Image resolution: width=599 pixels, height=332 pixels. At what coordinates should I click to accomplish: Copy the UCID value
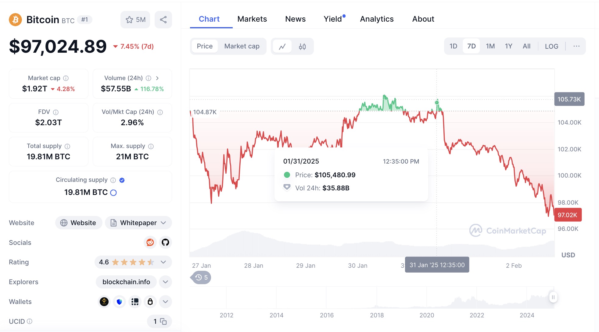[x=163, y=321]
